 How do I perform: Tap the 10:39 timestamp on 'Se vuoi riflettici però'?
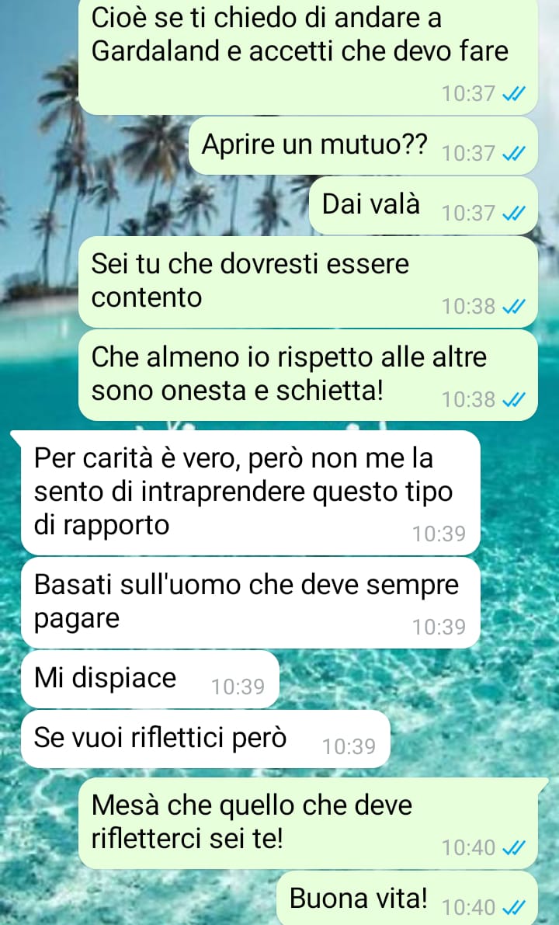tap(349, 746)
